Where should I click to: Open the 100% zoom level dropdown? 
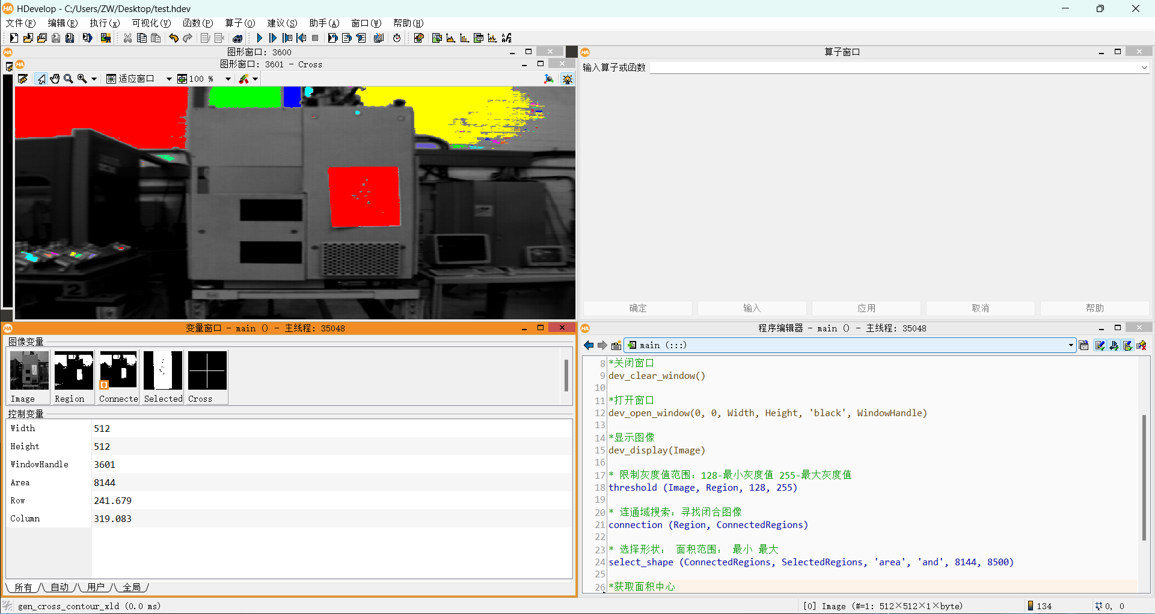tap(227, 78)
